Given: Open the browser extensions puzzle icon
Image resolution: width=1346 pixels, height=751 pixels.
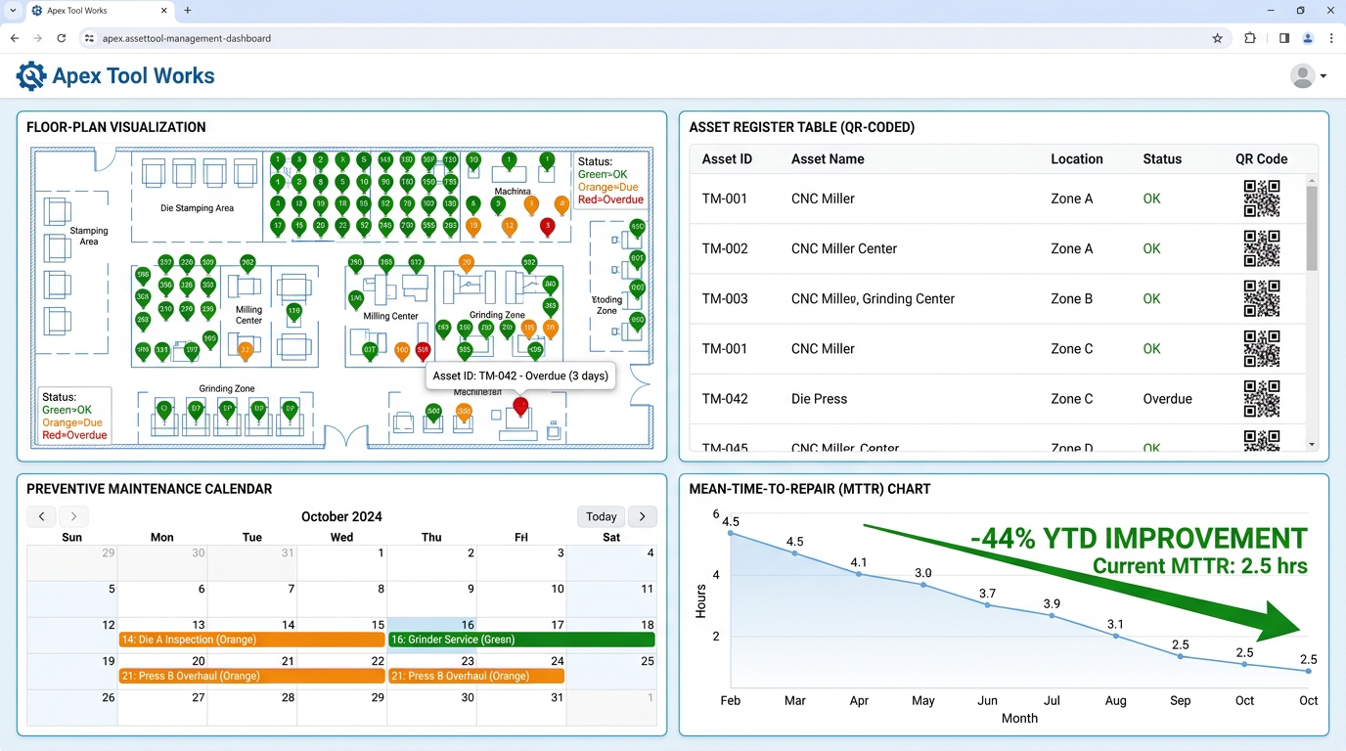Looking at the screenshot, I should click(x=1250, y=38).
